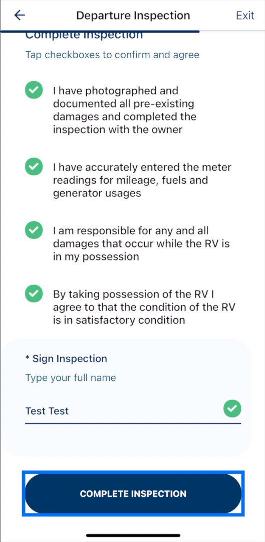This screenshot has height=542, width=265.
Task: Click the blue progress bar under header
Action: 100,32
